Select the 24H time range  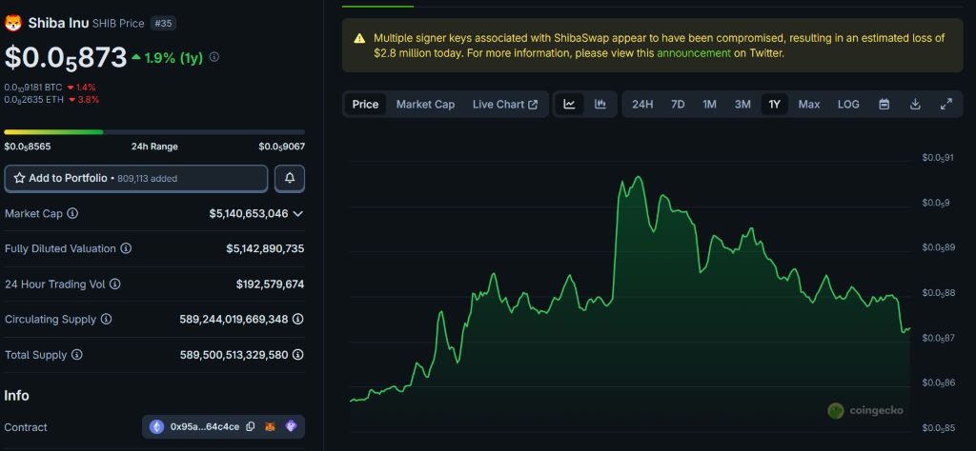click(x=642, y=105)
